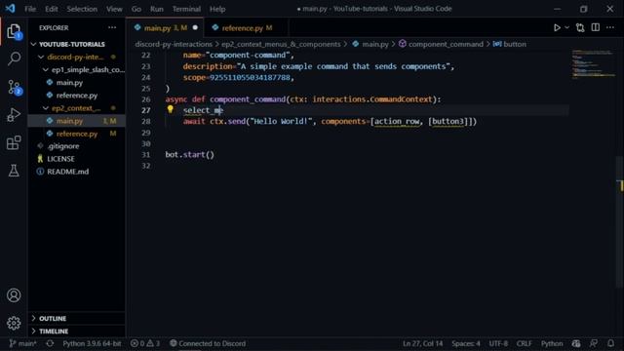624x351 pixels.
Task: Open the Selection menu
Action: click(x=82, y=9)
